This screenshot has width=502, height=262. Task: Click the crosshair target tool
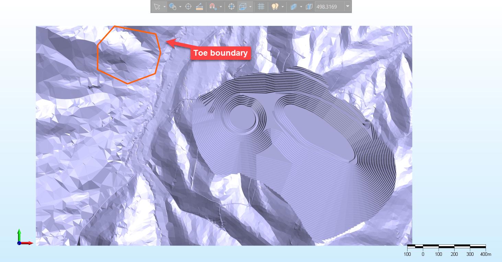(x=188, y=7)
